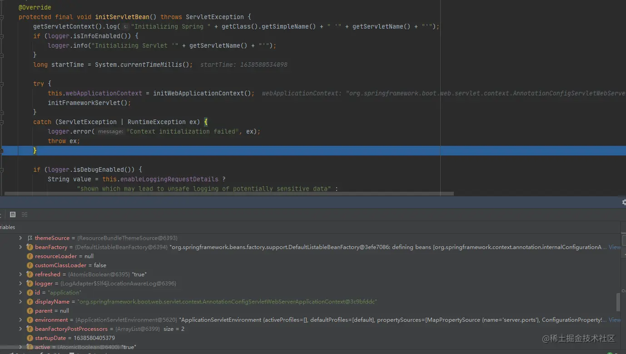This screenshot has height=354, width=626.
Task: Click the field icon beside id
Action: coord(30,293)
